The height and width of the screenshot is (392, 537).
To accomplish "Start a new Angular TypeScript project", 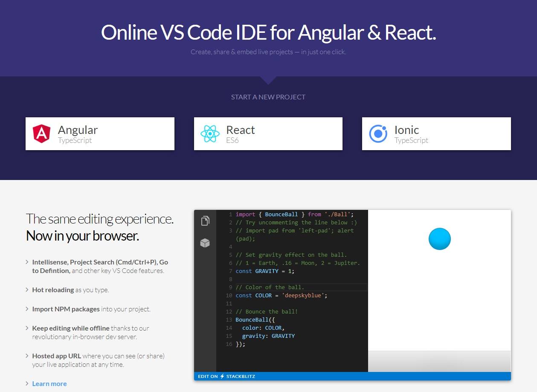I will click(100, 134).
